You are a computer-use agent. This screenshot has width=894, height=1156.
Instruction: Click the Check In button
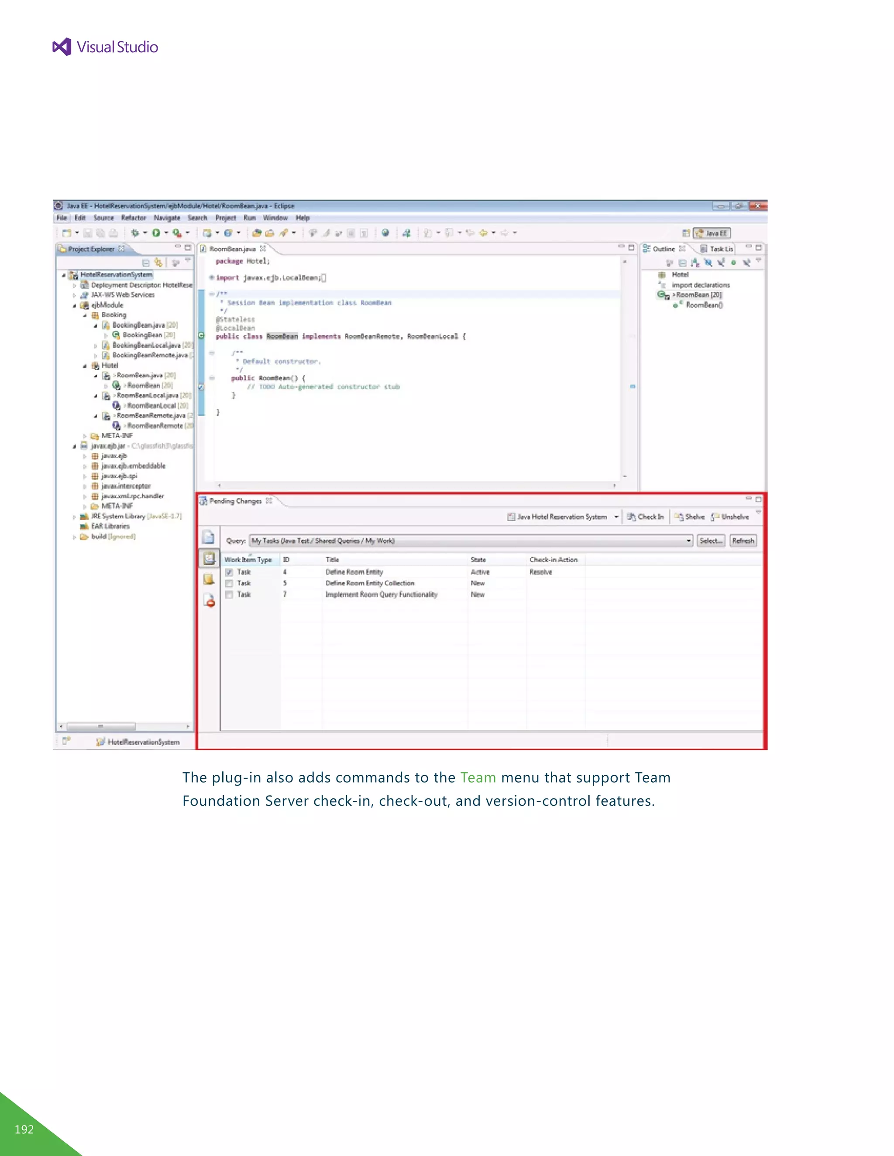click(645, 516)
